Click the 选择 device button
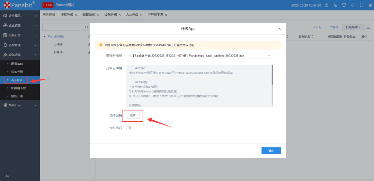The height and width of the screenshot is (181, 374). point(133,115)
